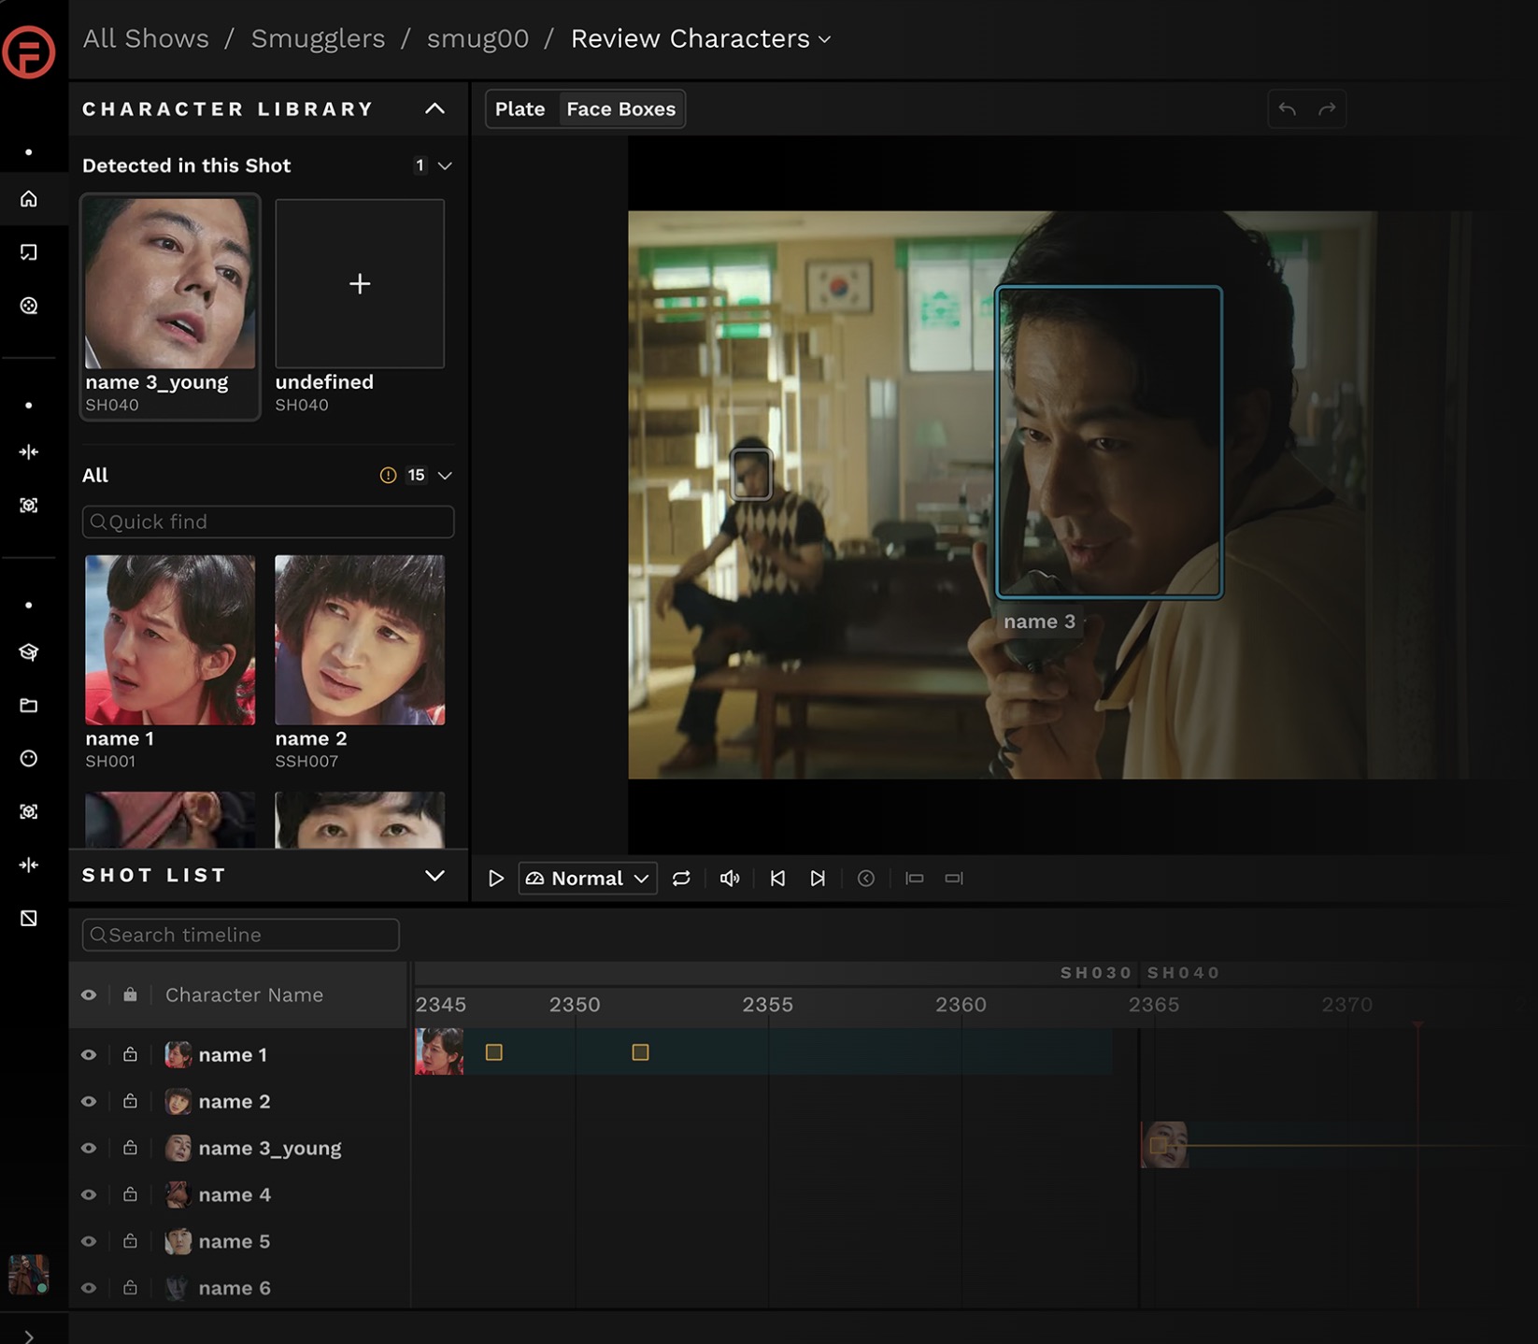Go to All Shows breadcrumb
This screenshot has height=1344, width=1538.
pyautogui.click(x=146, y=38)
